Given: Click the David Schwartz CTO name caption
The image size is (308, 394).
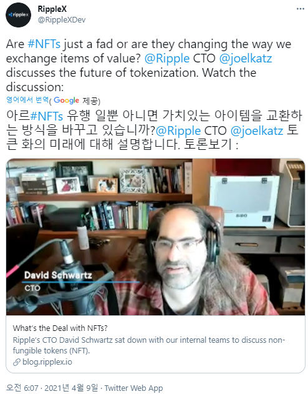Looking at the screenshot, I should click(58, 281).
